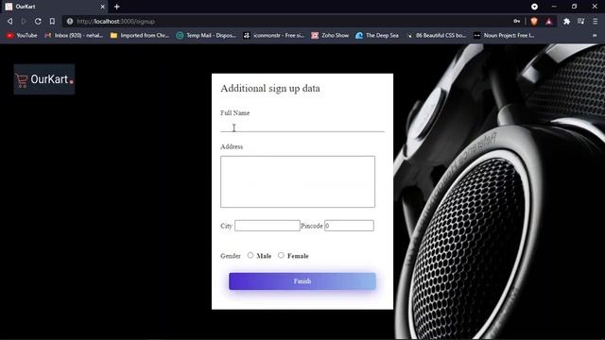Select the OurKart browser tab
Screen dimensions: 605x340
click(54, 7)
